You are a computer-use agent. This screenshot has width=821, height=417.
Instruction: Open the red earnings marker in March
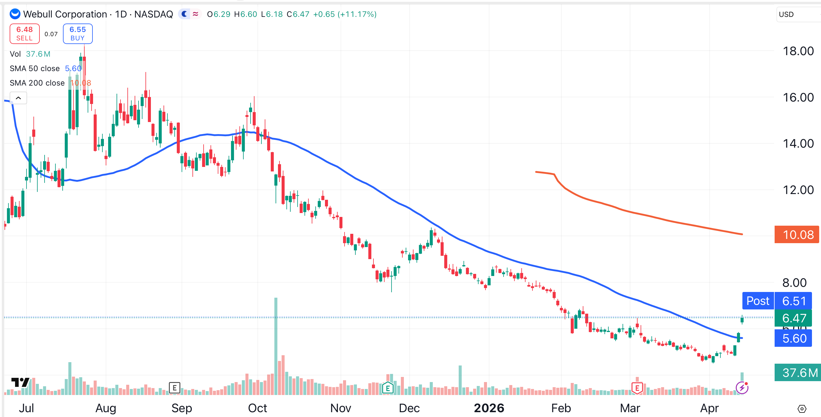pos(637,388)
